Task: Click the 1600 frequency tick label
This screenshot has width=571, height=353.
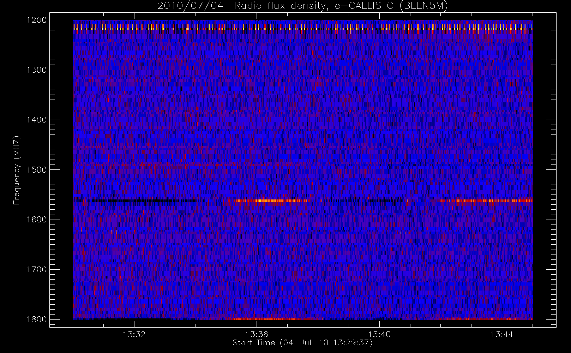Action: 37,220
